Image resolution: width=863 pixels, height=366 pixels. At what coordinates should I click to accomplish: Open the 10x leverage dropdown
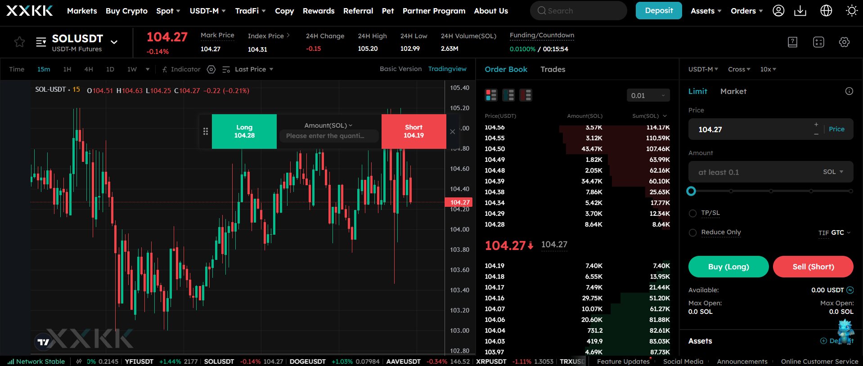(768, 69)
